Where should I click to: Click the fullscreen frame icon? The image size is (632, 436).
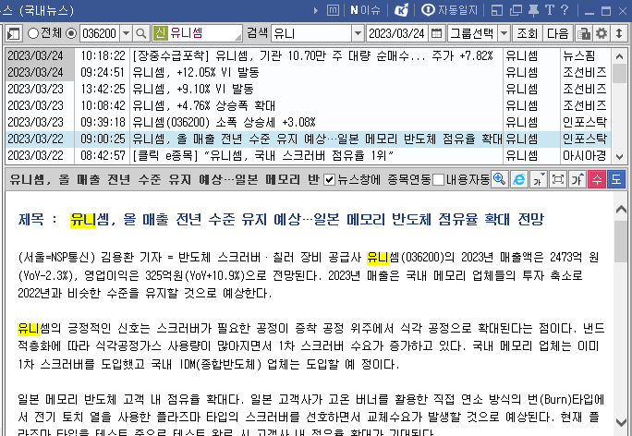(558, 179)
